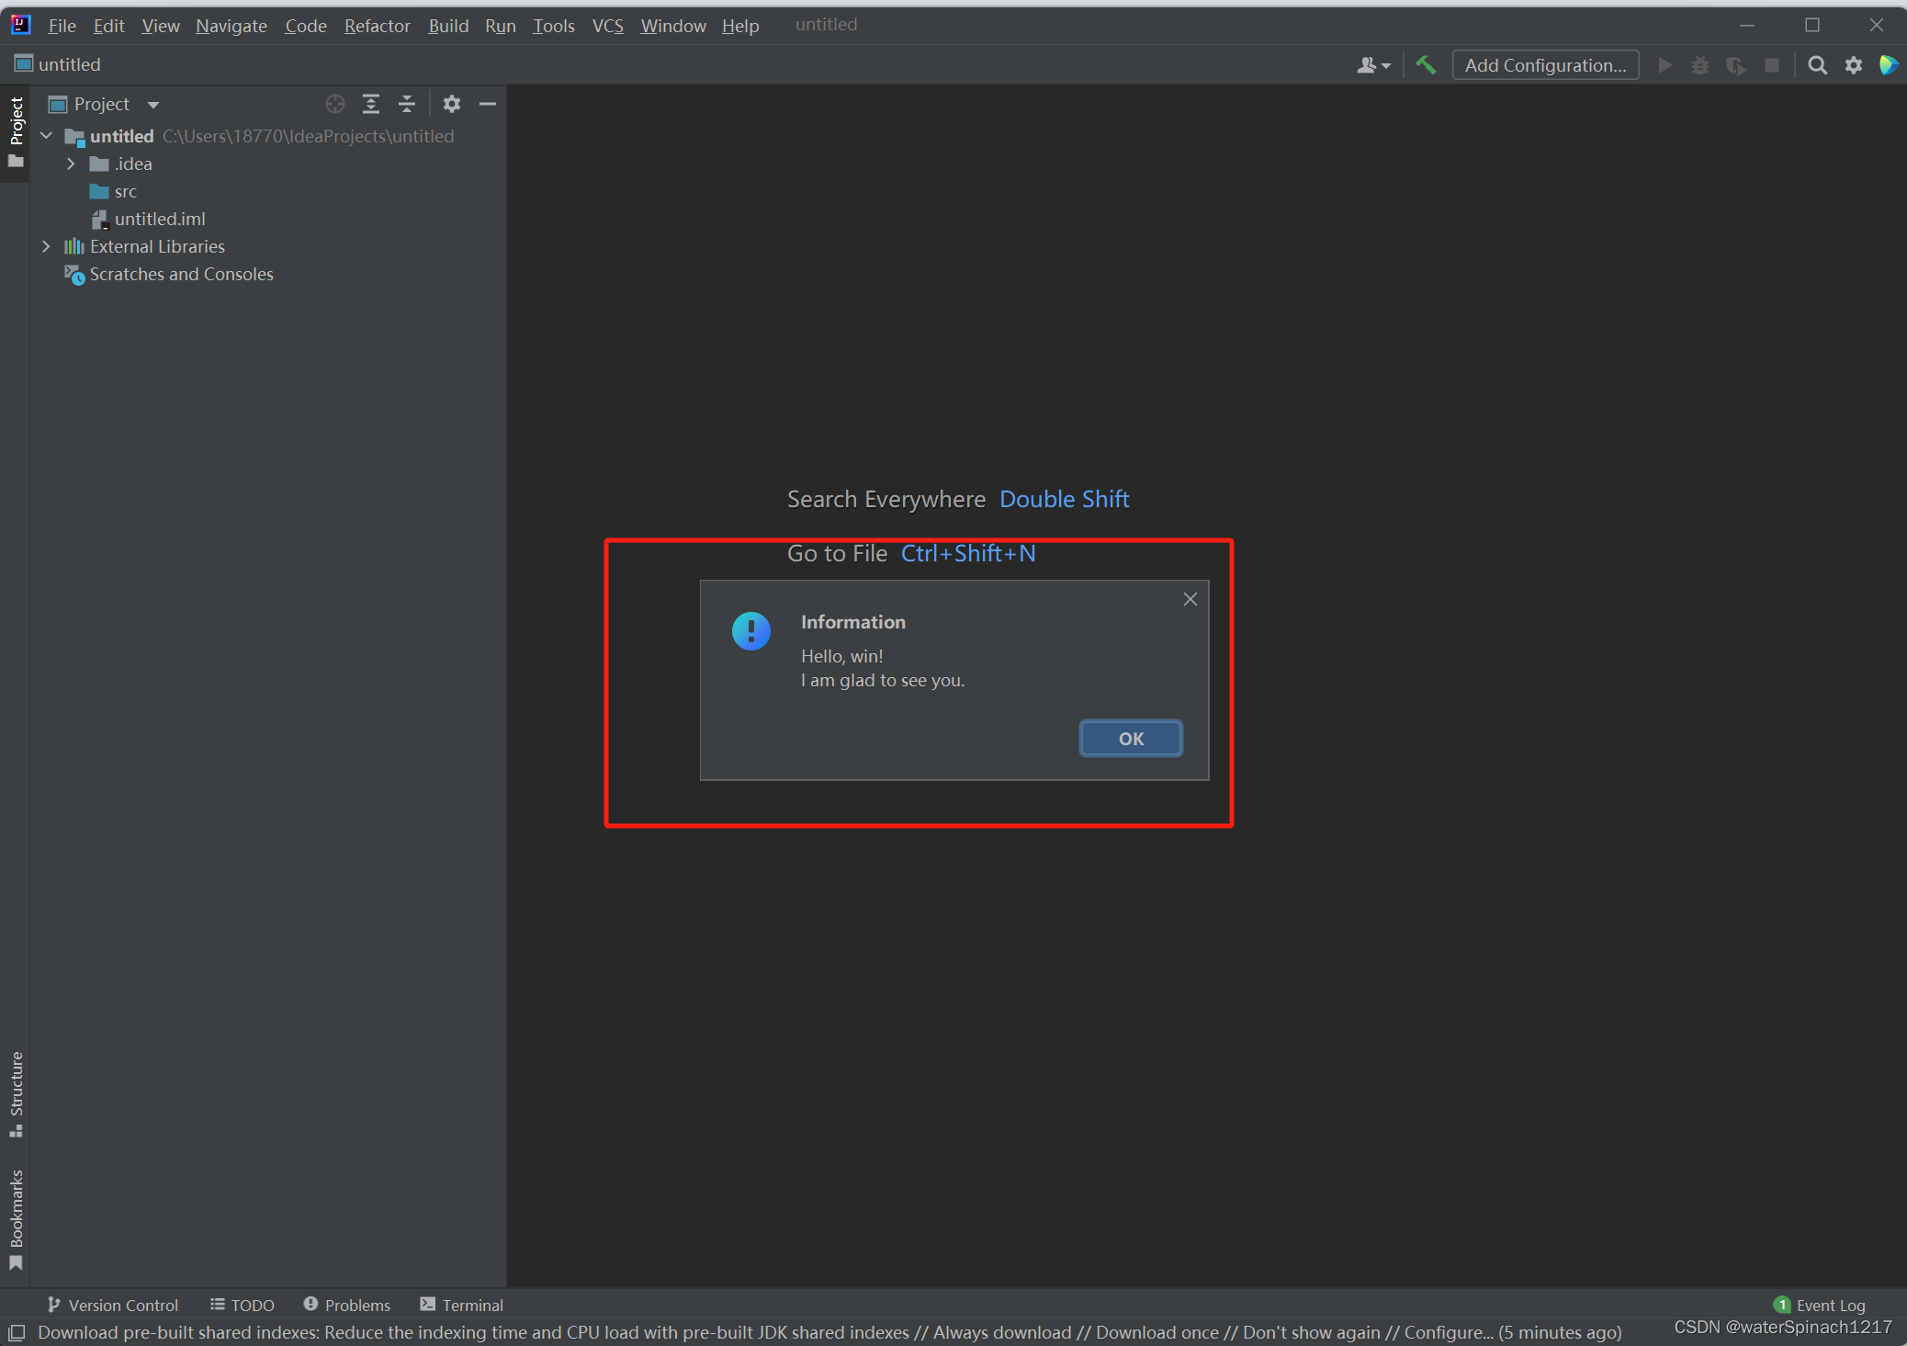This screenshot has height=1346, width=1907.
Task: Open Search Everywhere magnifier icon
Action: point(1817,65)
